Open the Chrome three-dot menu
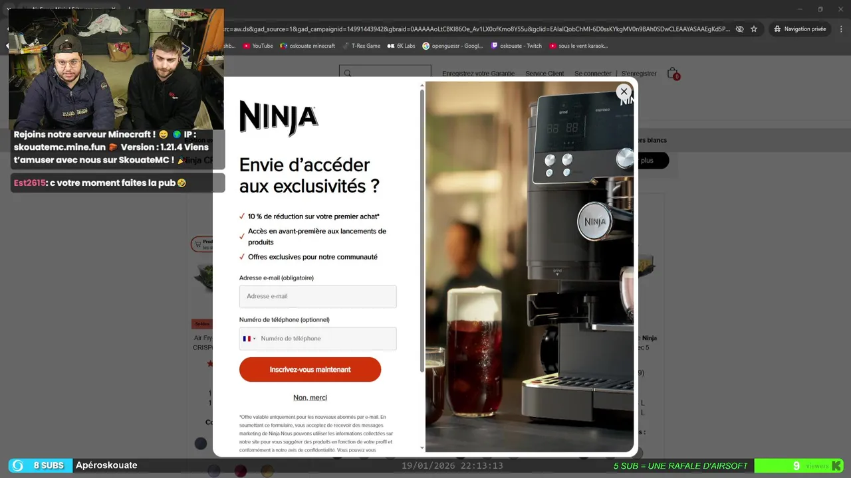This screenshot has width=851, height=478. (x=840, y=29)
